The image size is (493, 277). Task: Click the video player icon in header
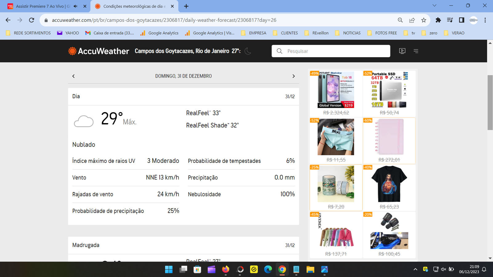coord(402,51)
